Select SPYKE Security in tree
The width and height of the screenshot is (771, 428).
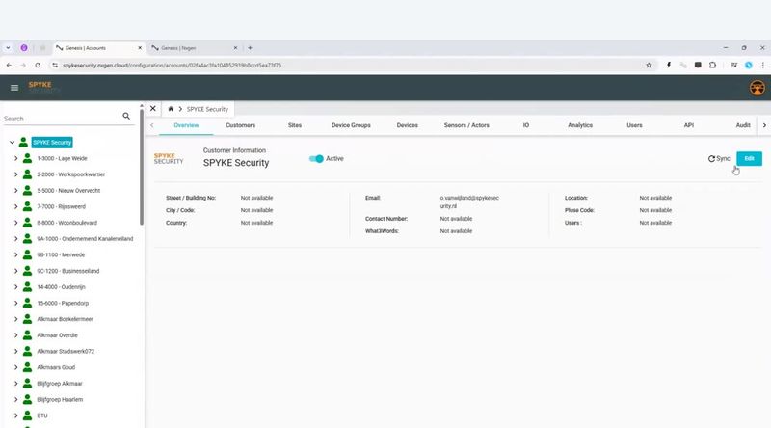52,142
